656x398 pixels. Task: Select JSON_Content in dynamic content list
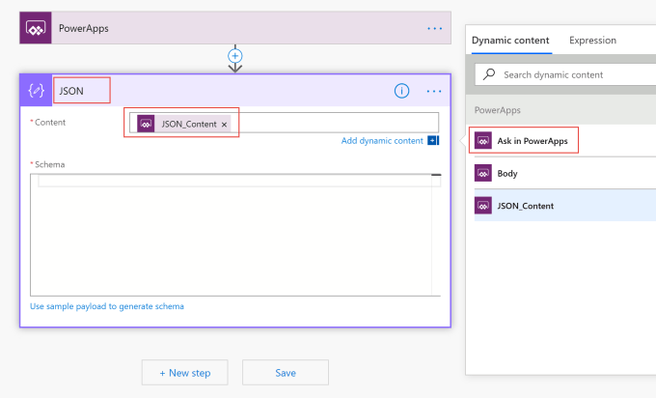565,206
